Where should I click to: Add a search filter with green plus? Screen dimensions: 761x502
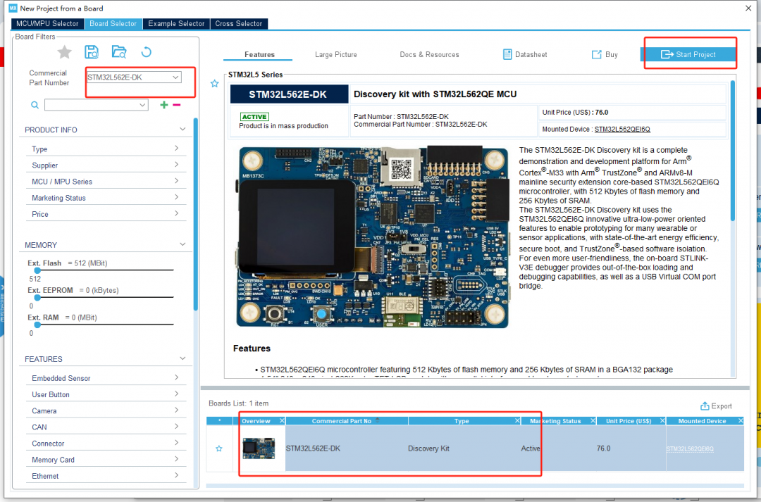[163, 104]
